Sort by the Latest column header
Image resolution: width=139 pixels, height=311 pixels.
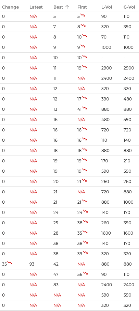(x=36, y=7)
